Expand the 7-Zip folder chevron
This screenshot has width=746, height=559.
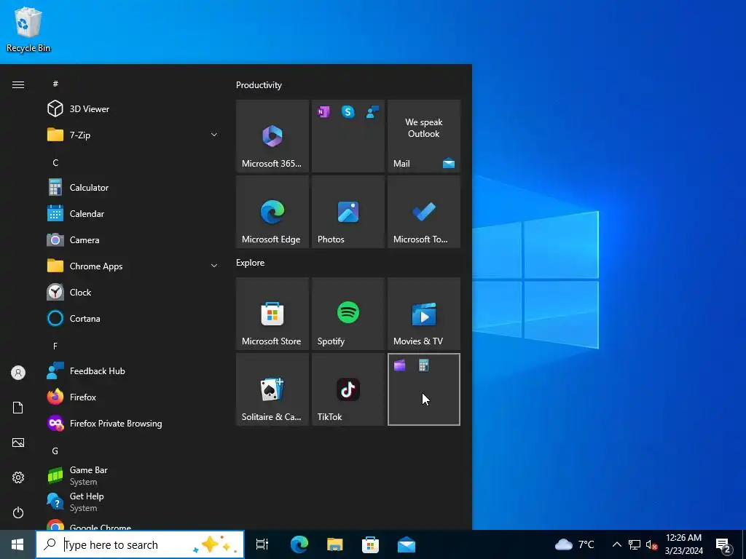pos(214,135)
